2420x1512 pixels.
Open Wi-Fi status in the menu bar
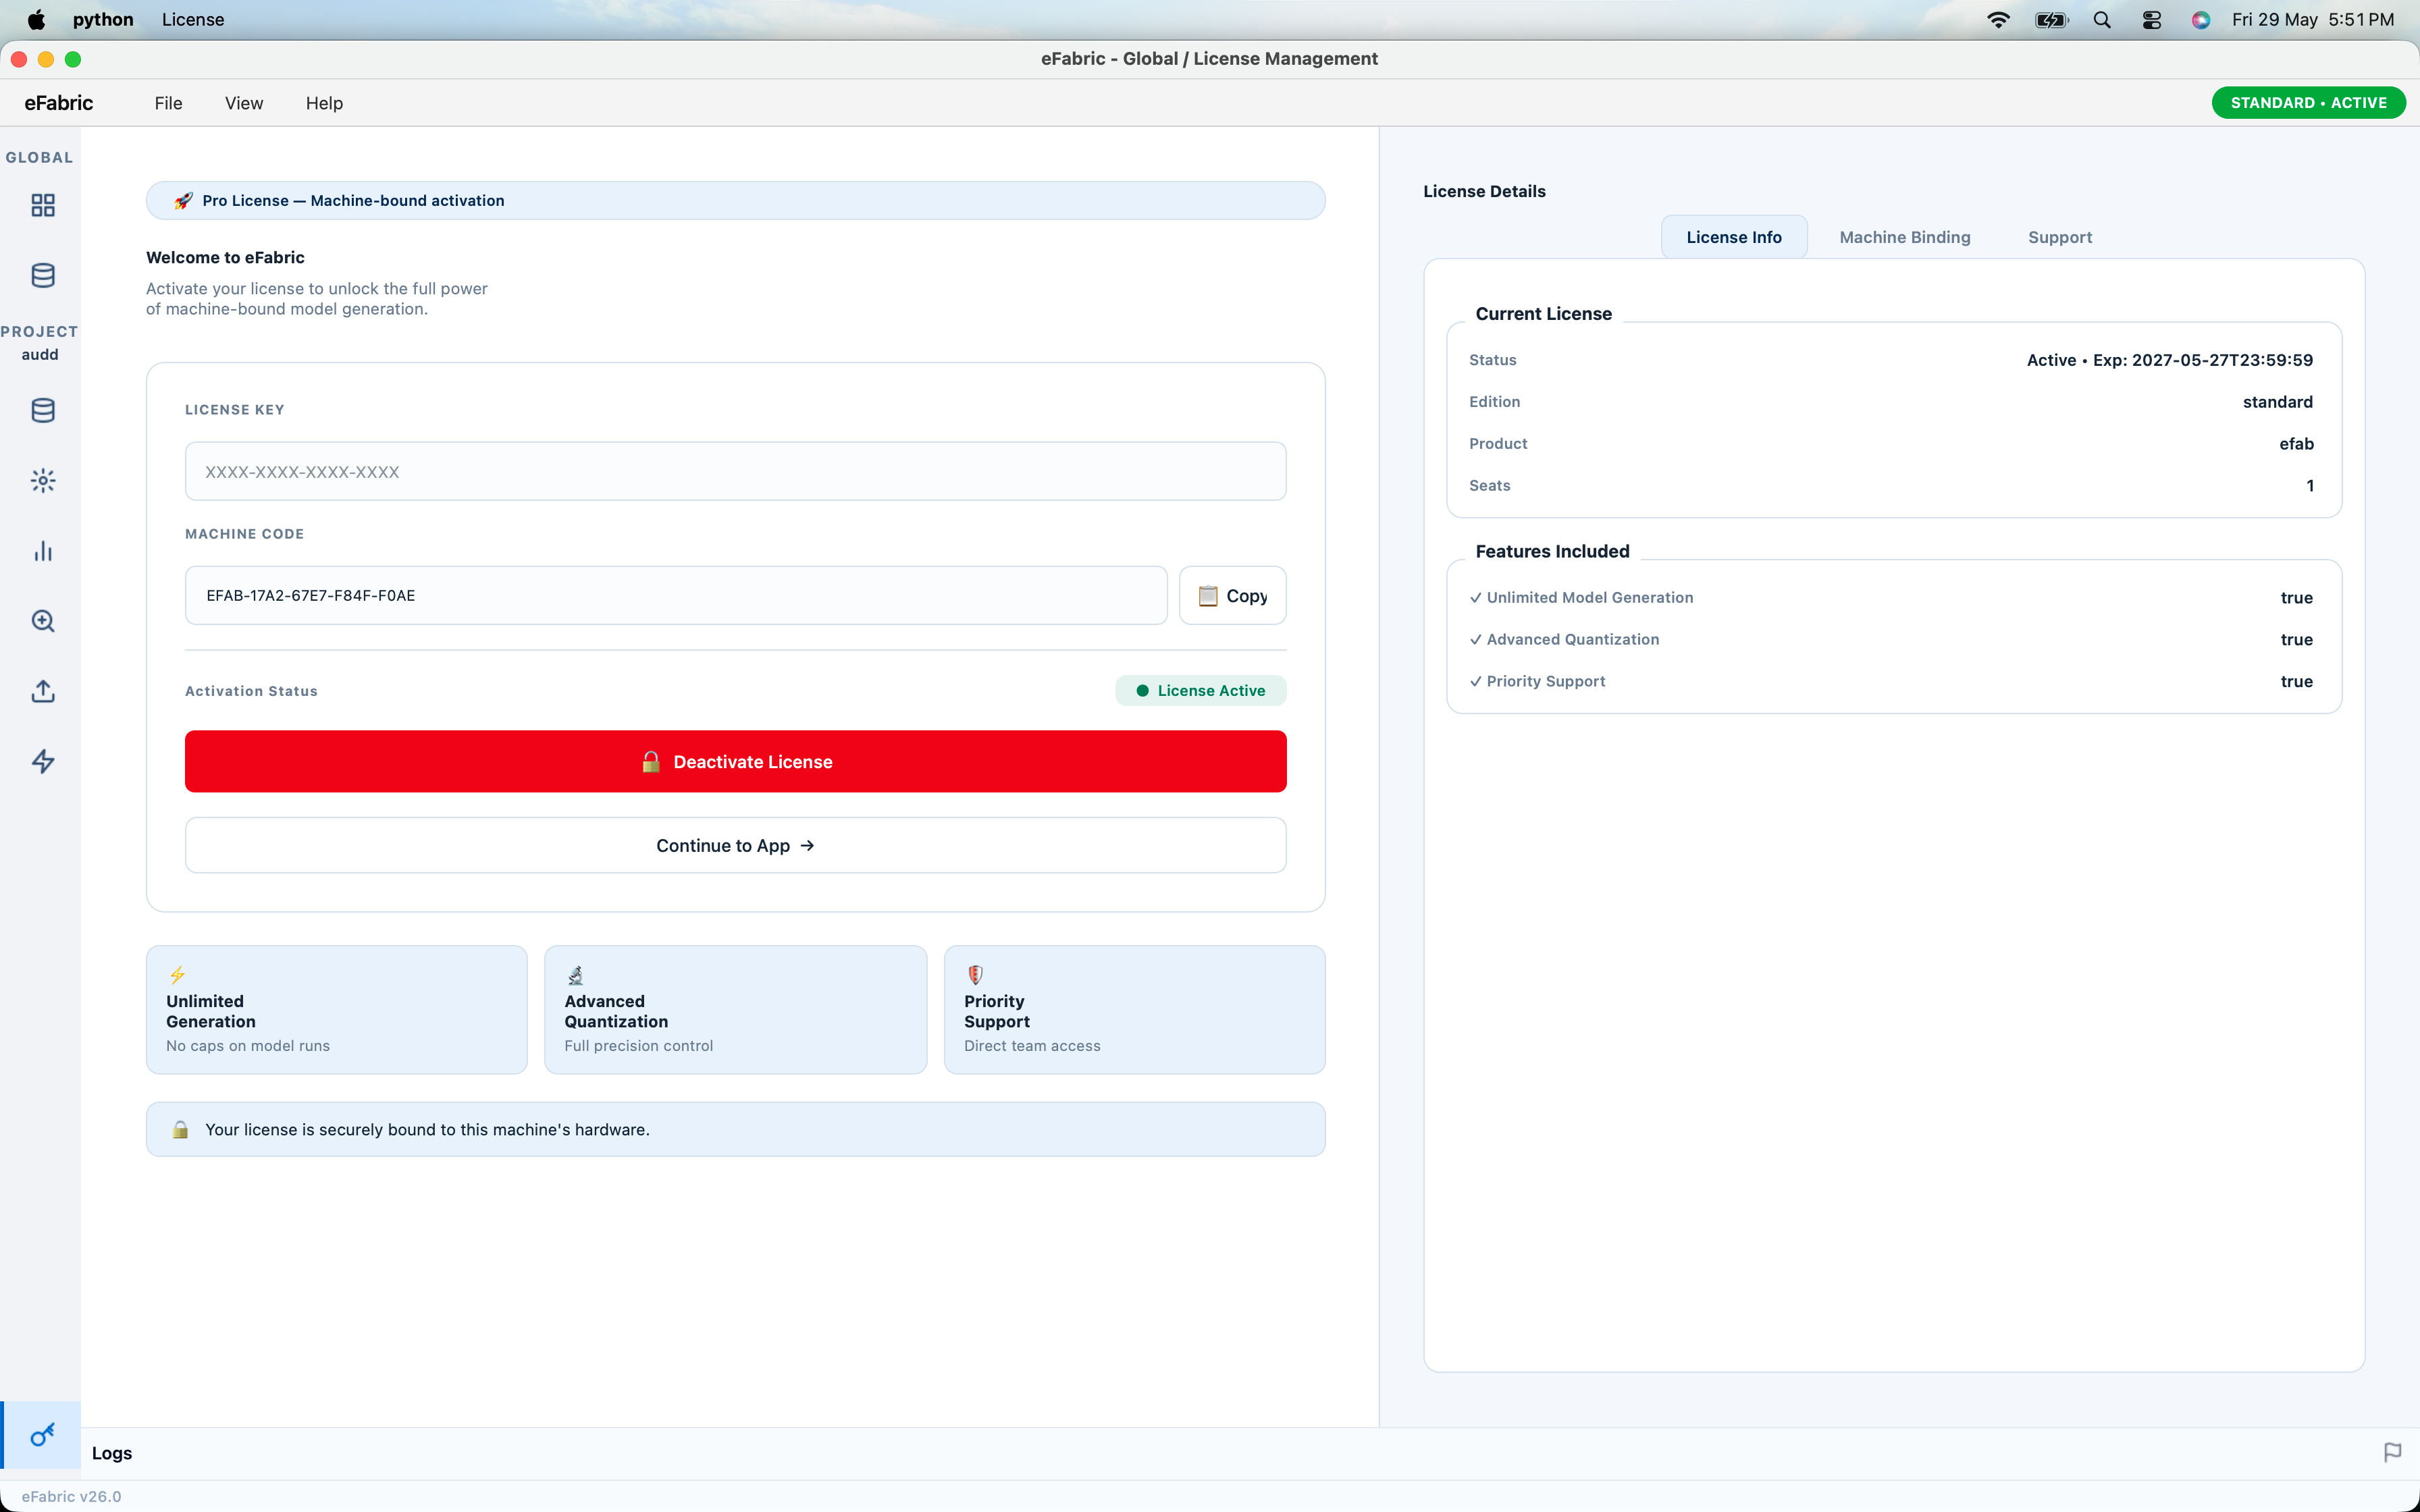click(1998, 20)
